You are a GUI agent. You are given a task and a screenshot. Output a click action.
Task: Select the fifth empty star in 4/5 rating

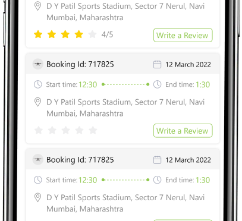tap(92, 34)
